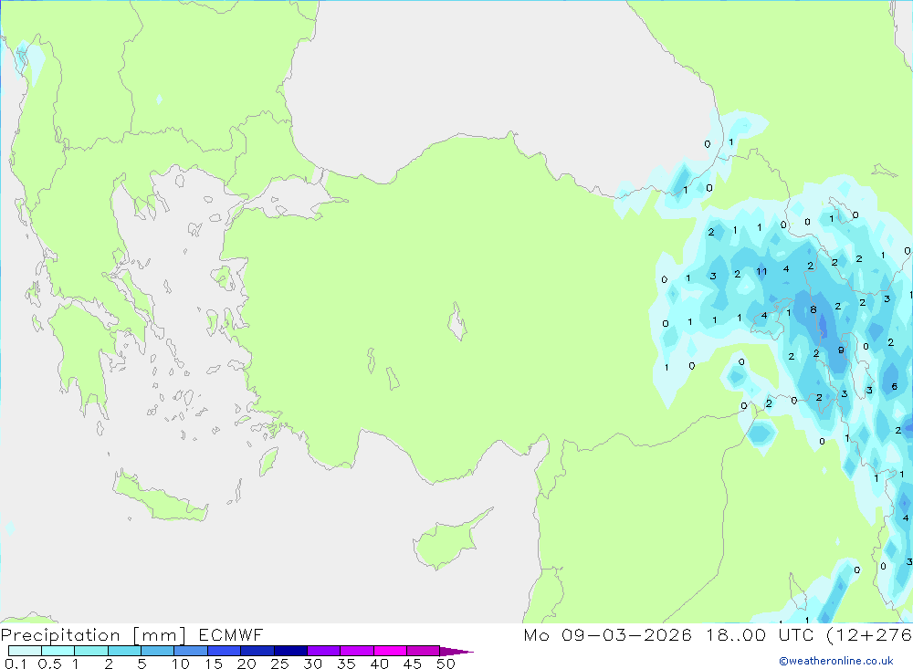Viewport: 913px width, 669px height.
Task: Click the legend label '0.5'
Action: [49, 664]
